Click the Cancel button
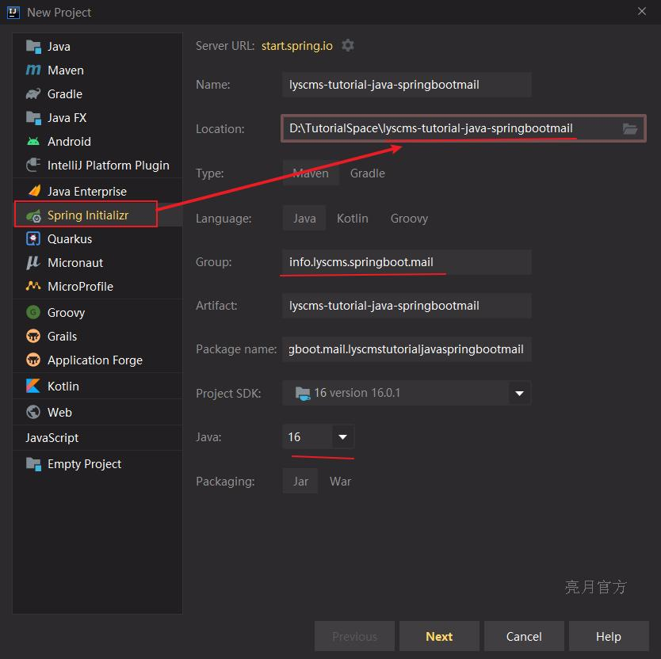 (524, 636)
